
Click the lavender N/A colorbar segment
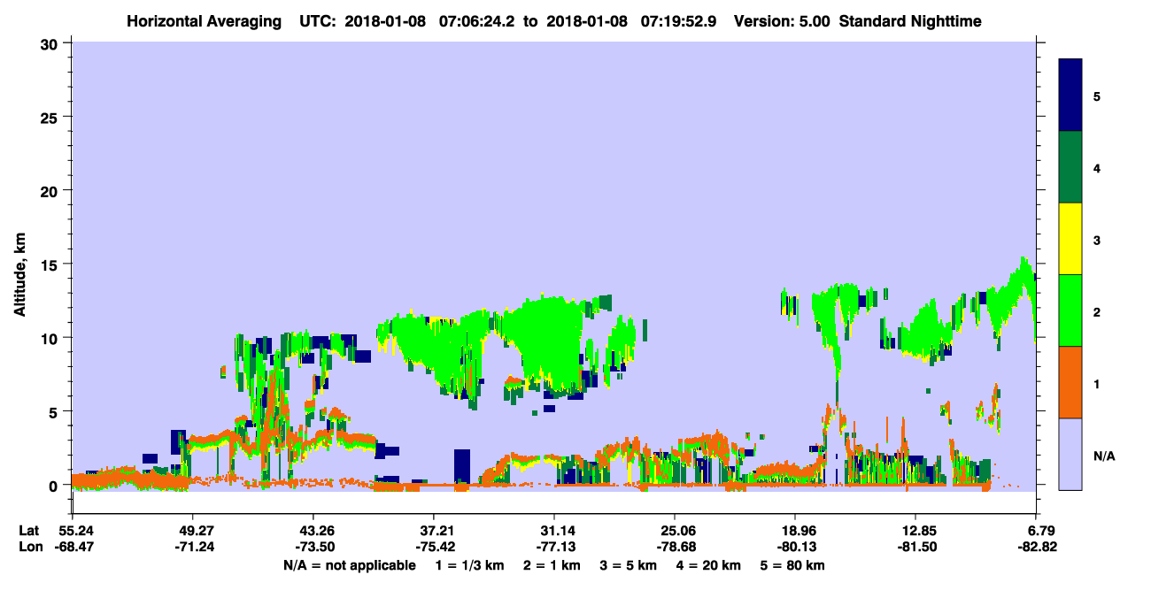pyautogui.click(x=1070, y=454)
